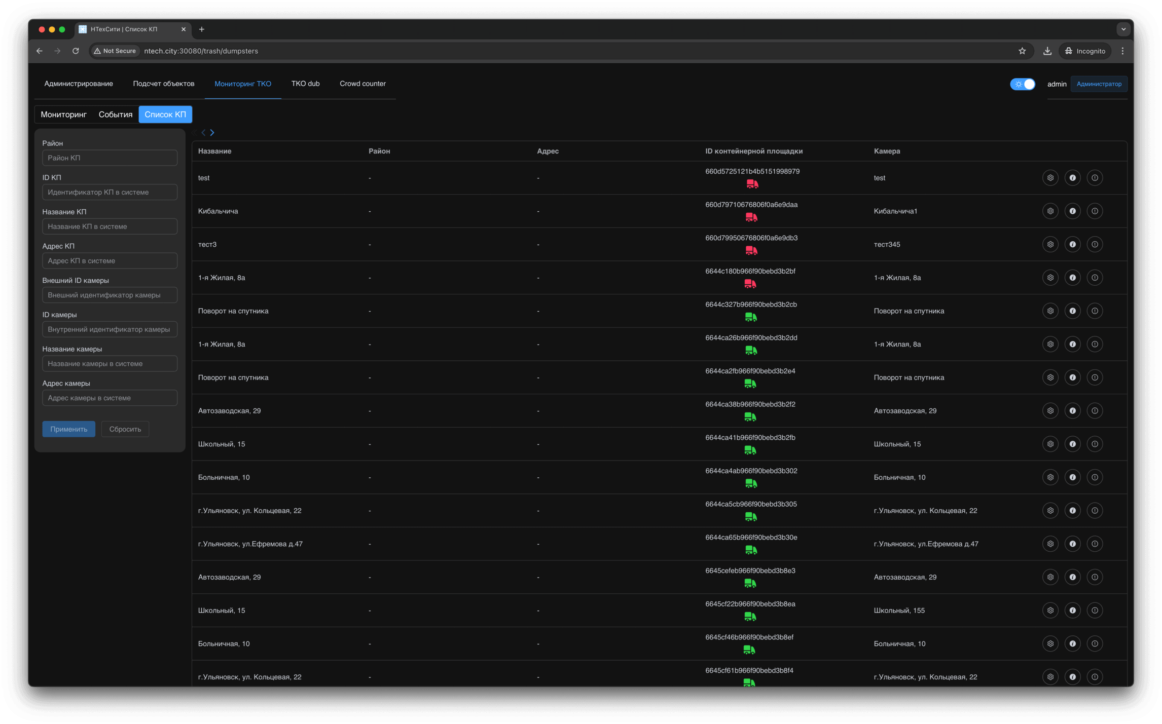The image size is (1162, 724).
Task: Open the События tab
Action: [x=115, y=115]
